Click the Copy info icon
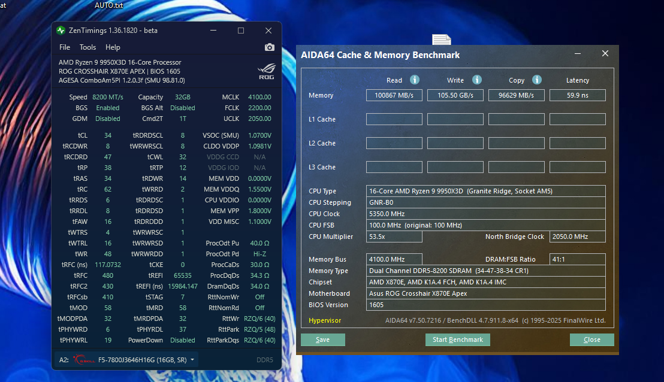This screenshot has width=664, height=382. point(537,80)
